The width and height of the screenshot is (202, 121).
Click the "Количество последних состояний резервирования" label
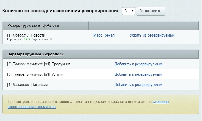click(61, 11)
